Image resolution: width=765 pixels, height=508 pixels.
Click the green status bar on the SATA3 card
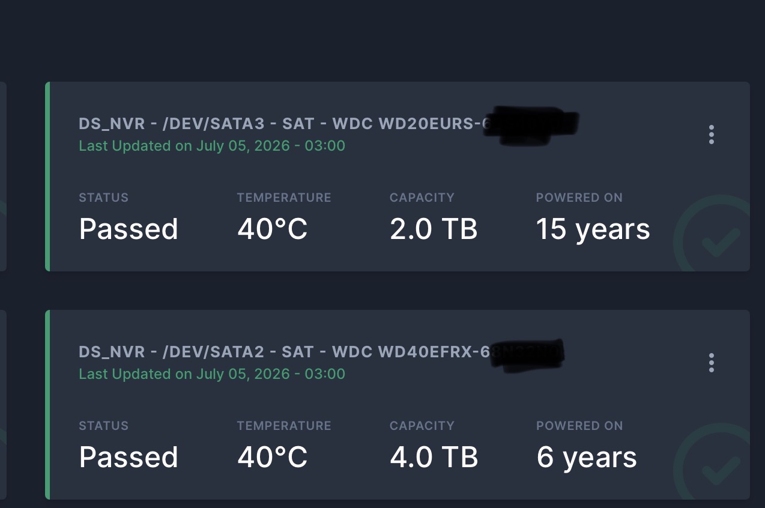point(47,177)
